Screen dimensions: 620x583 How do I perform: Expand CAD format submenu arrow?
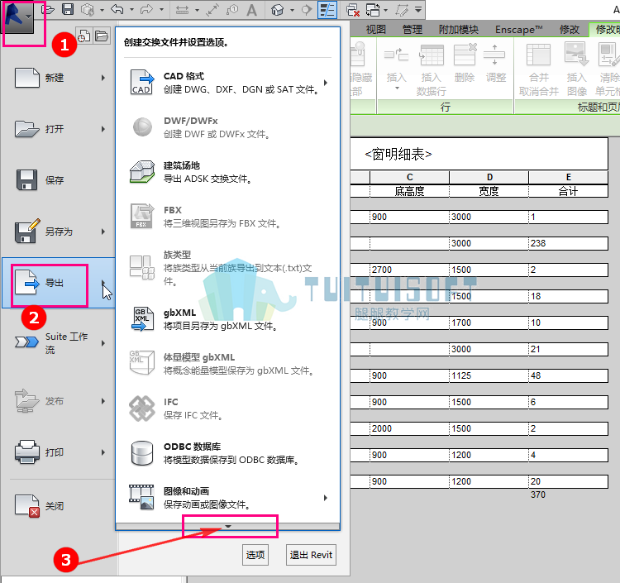[x=326, y=83]
